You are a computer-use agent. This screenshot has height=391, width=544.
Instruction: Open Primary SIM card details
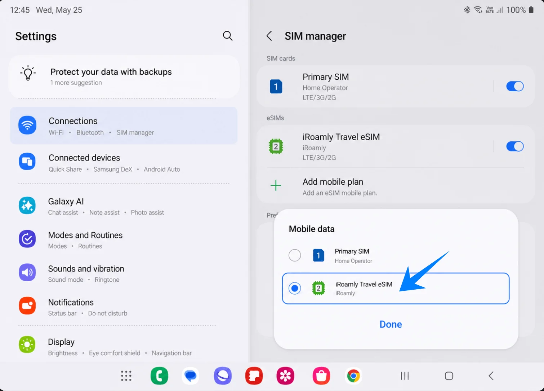pyautogui.click(x=375, y=87)
